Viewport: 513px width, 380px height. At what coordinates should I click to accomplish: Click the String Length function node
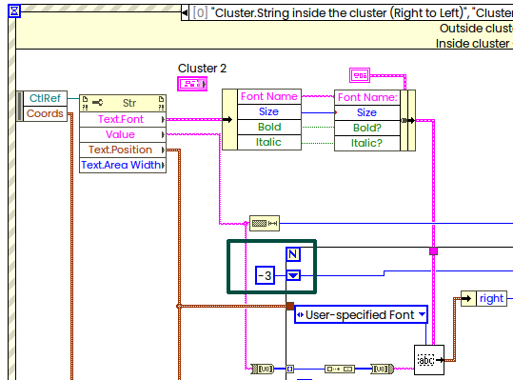pyautogui.click(x=265, y=224)
